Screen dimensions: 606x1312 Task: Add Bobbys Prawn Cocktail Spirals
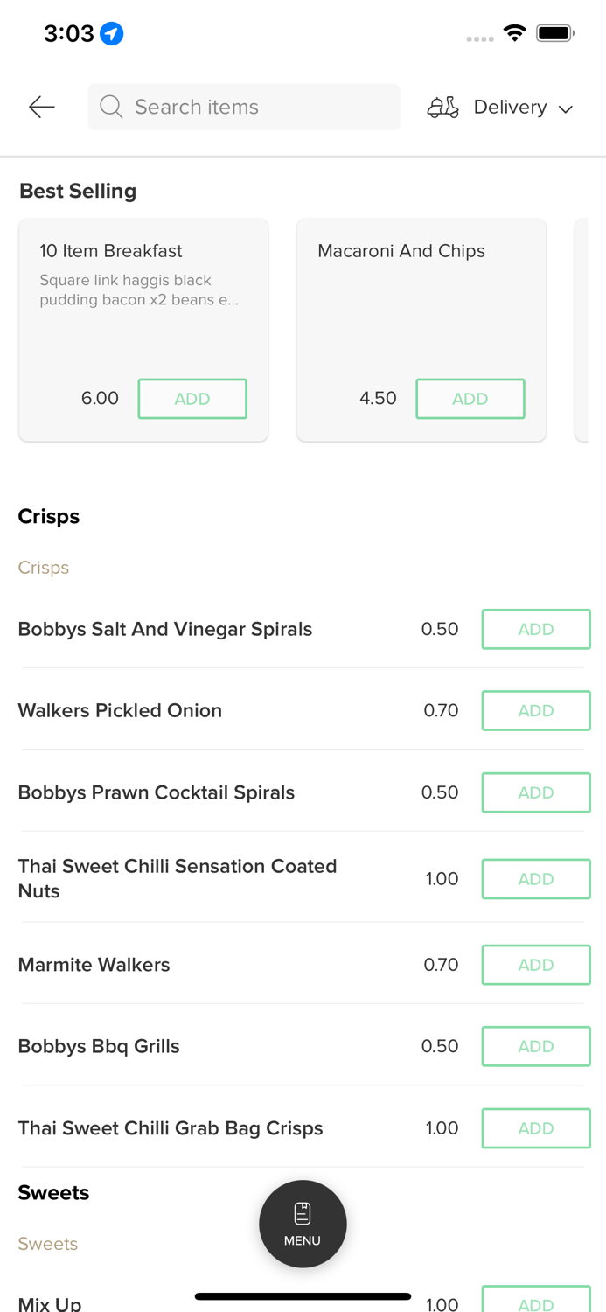(535, 792)
